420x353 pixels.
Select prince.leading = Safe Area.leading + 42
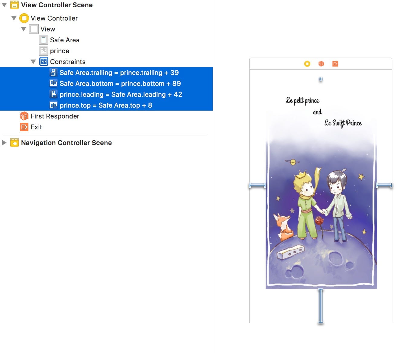tap(106, 94)
